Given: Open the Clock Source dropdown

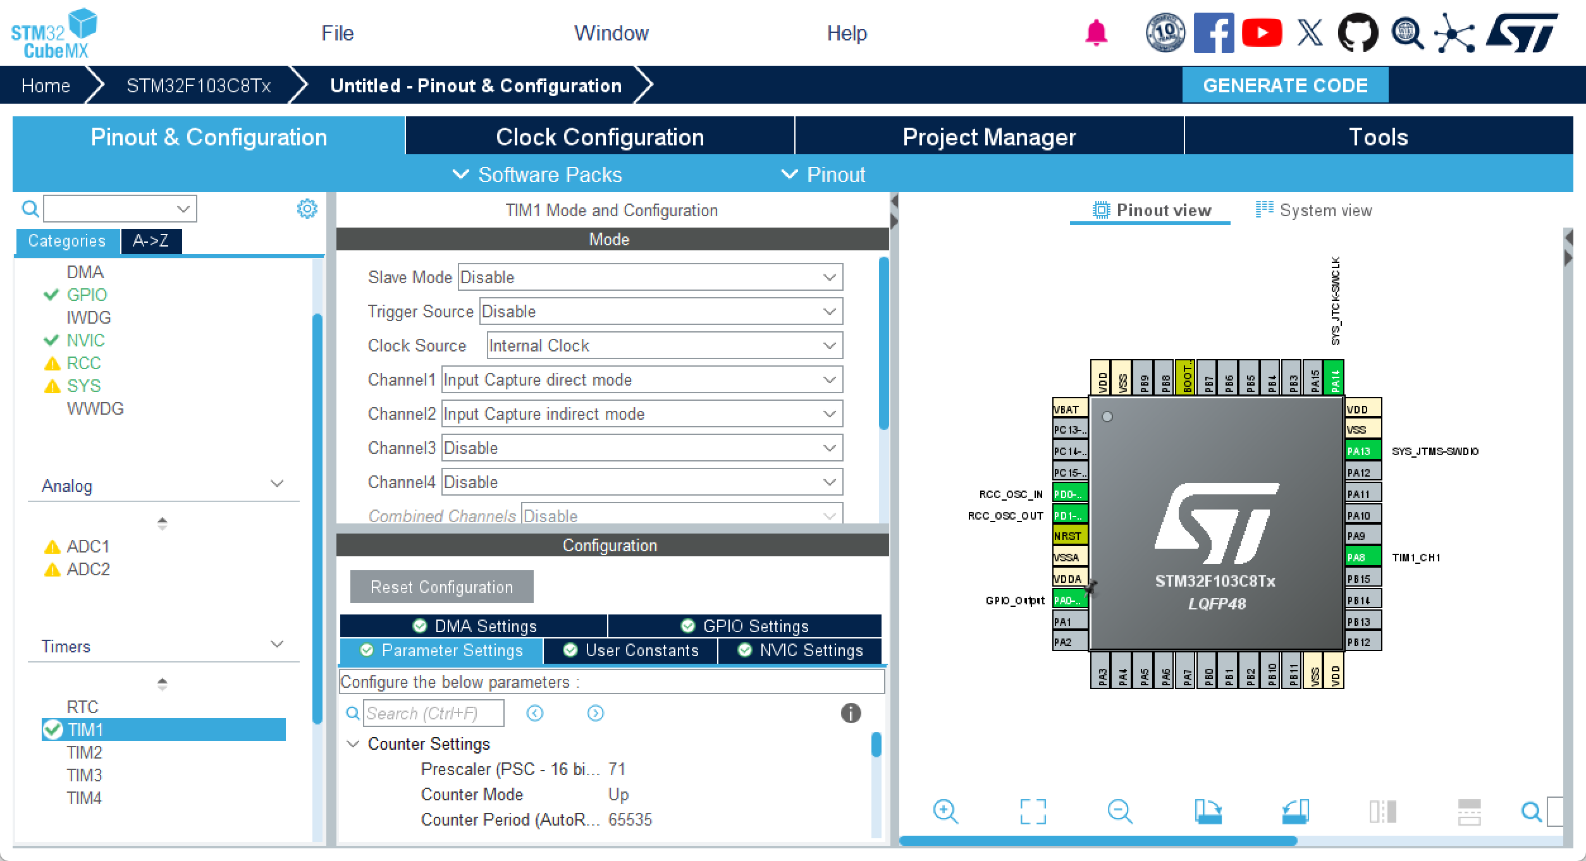Looking at the screenshot, I should pyautogui.click(x=665, y=346).
